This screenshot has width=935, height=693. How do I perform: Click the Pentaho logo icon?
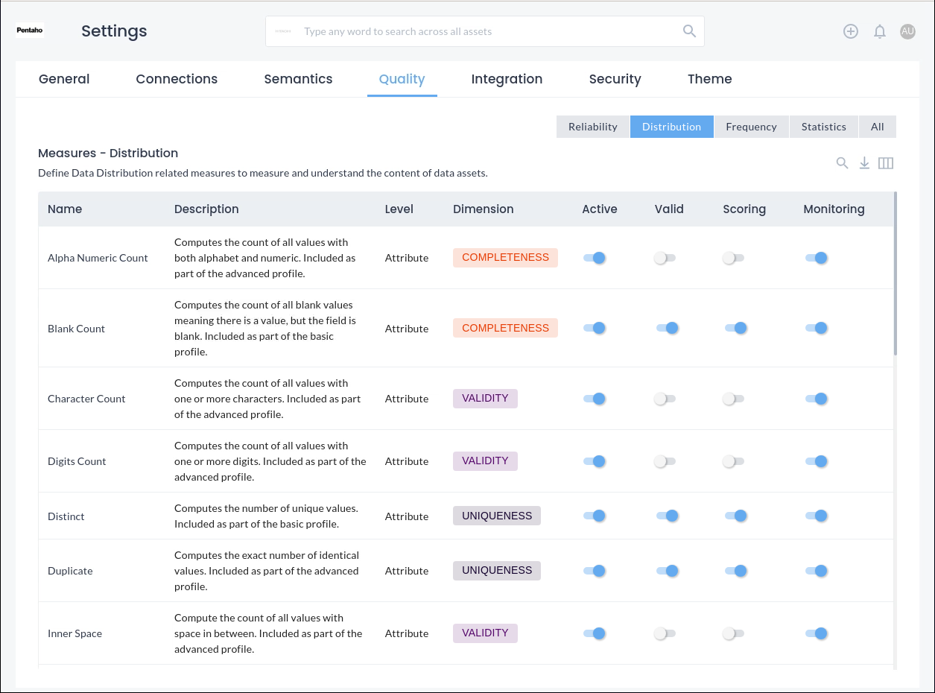[30, 31]
